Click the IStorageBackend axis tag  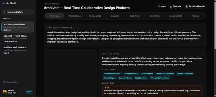(x=130, y=74)
